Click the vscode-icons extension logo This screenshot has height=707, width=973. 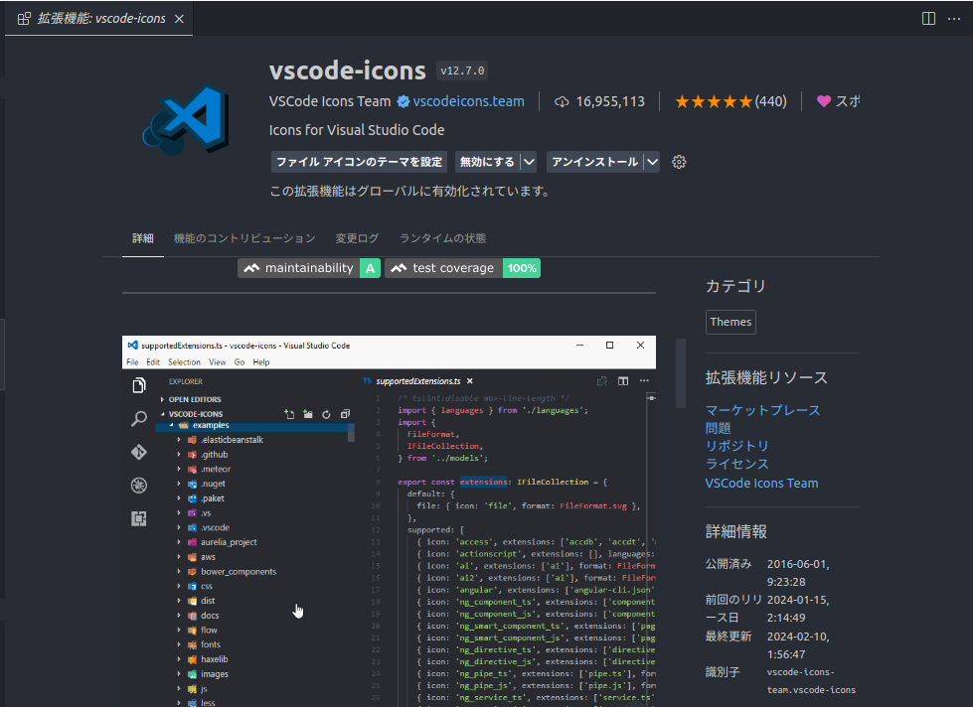[187, 119]
